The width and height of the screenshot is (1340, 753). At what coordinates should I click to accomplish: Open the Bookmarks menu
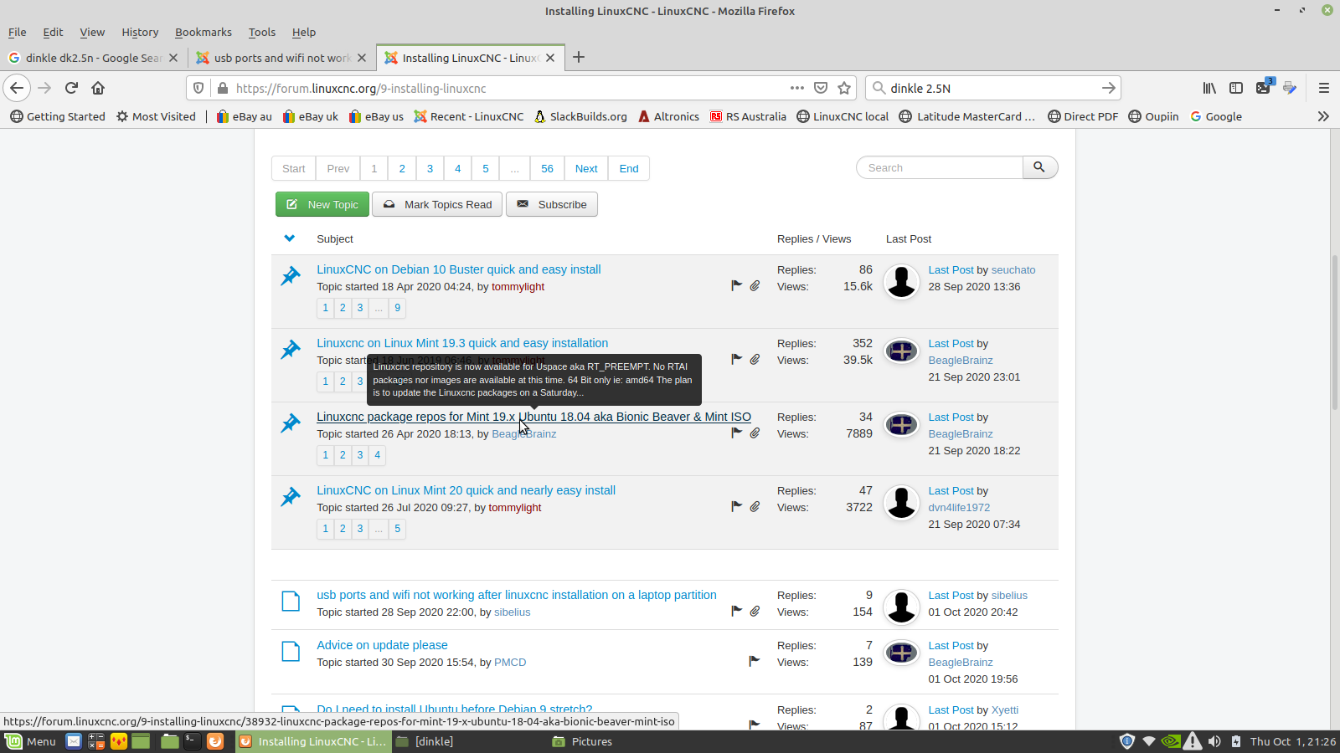click(x=204, y=32)
